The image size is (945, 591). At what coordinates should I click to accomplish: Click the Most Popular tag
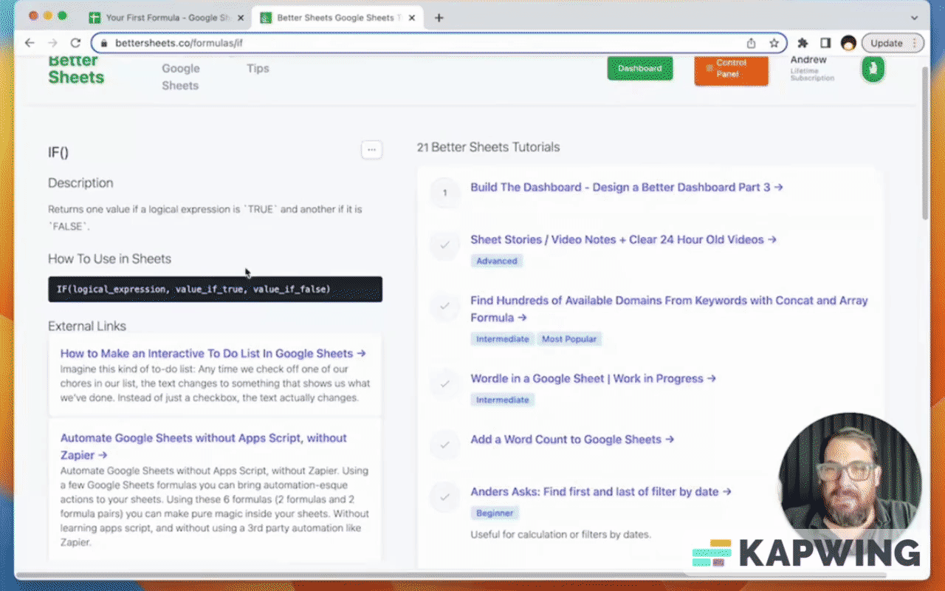569,339
